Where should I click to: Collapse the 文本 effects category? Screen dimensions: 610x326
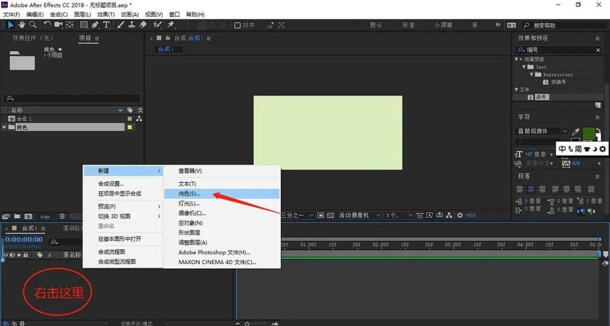[517, 90]
